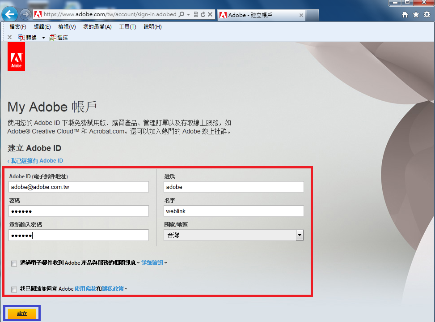Click the yellow 建立 button
The height and width of the screenshot is (322, 435).
pos(22,313)
